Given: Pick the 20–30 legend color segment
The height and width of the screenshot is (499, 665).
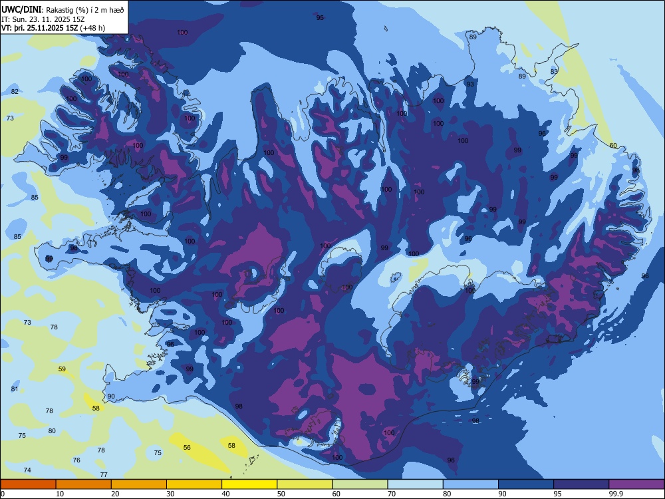Looking at the screenshot, I should [x=139, y=484].
